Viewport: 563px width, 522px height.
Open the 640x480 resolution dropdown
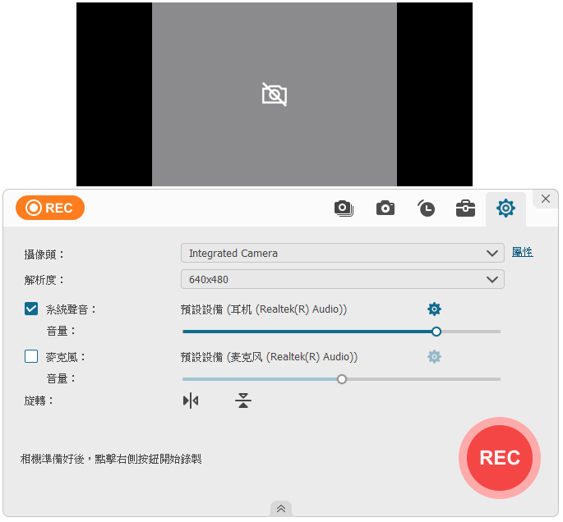[343, 279]
